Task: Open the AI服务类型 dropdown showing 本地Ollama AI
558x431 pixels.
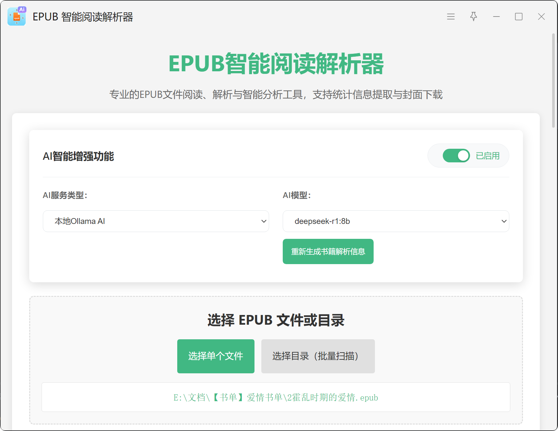Action: (156, 221)
